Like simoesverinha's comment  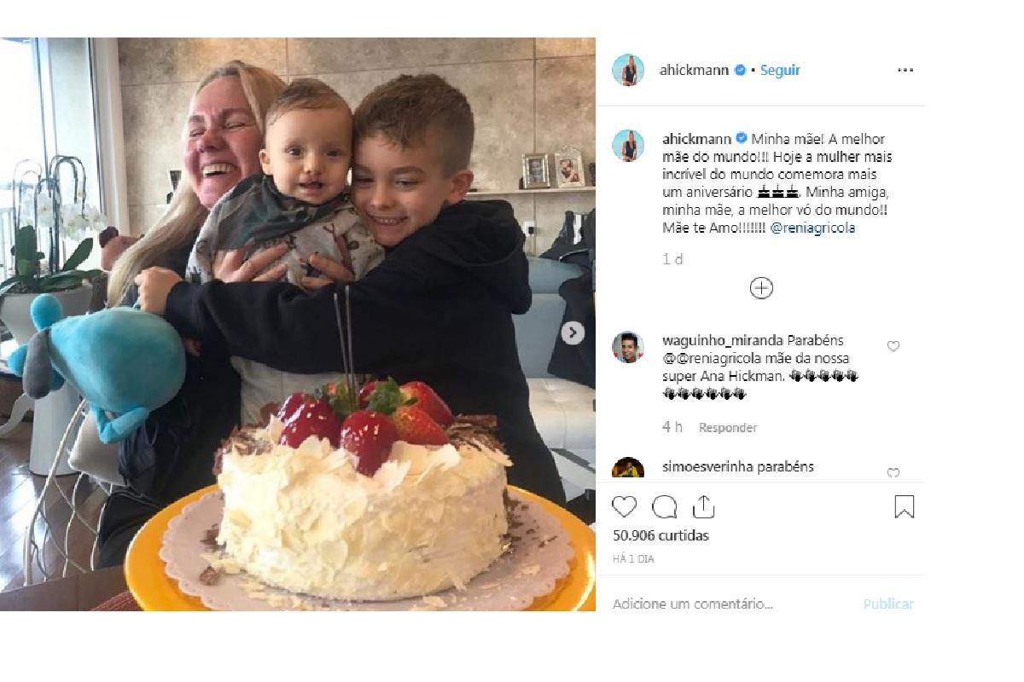pyautogui.click(x=893, y=473)
